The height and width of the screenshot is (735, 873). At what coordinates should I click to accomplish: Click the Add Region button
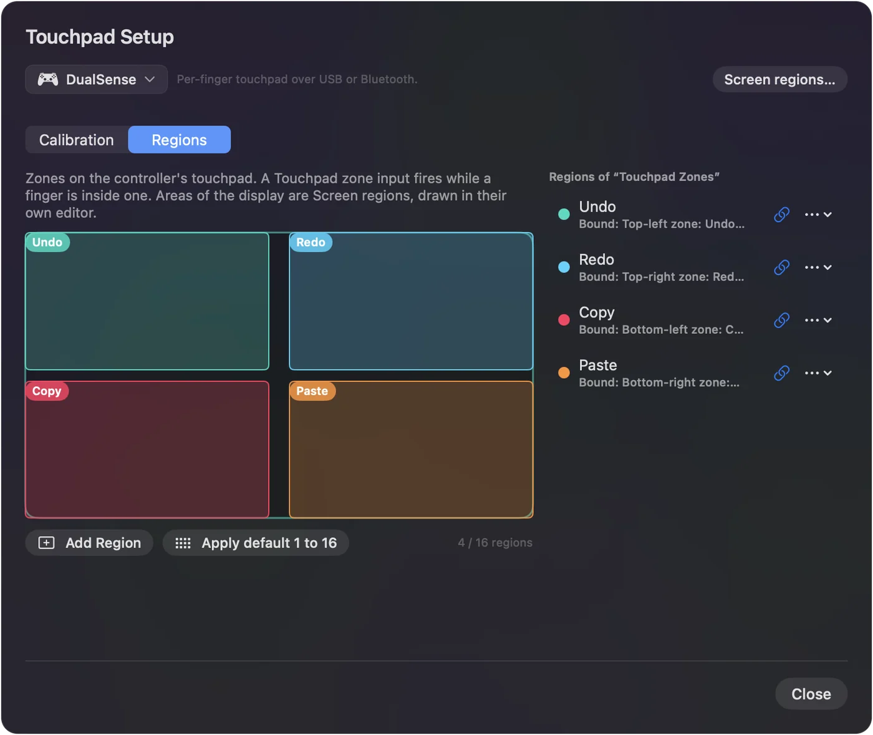pyautogui.click(x=89, y=543)
